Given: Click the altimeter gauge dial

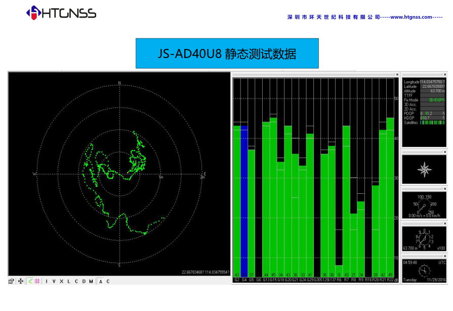Looking at the screenshot, I should 424,238.
